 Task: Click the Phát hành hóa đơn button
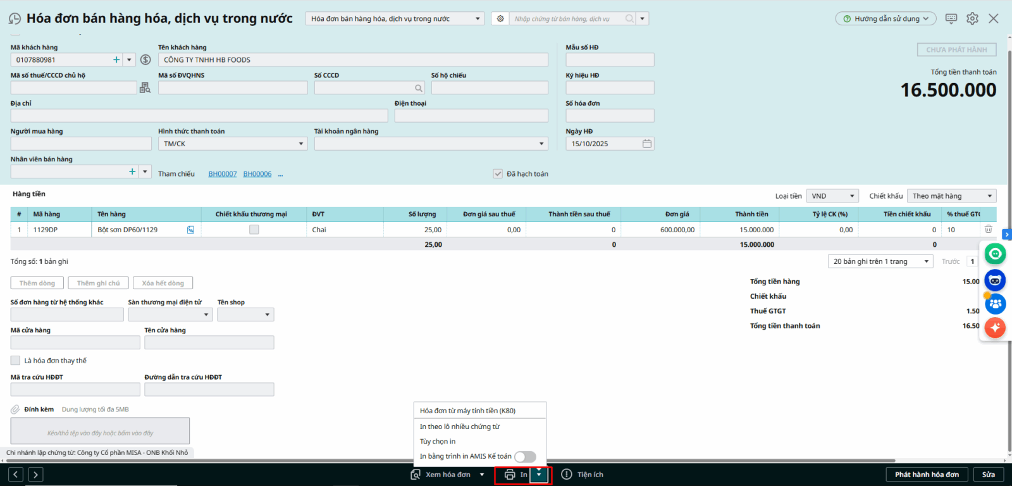pyautogui.click(x=927, y=475)
